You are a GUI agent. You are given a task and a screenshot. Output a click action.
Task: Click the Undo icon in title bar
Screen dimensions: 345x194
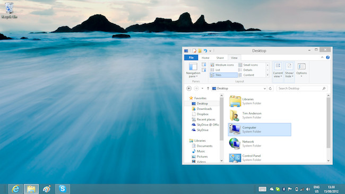point(205,50)
